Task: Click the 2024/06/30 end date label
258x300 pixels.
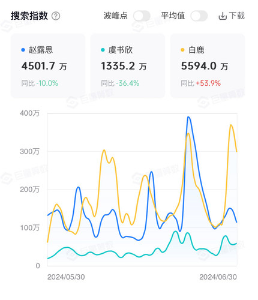Action: coord(218,277)
